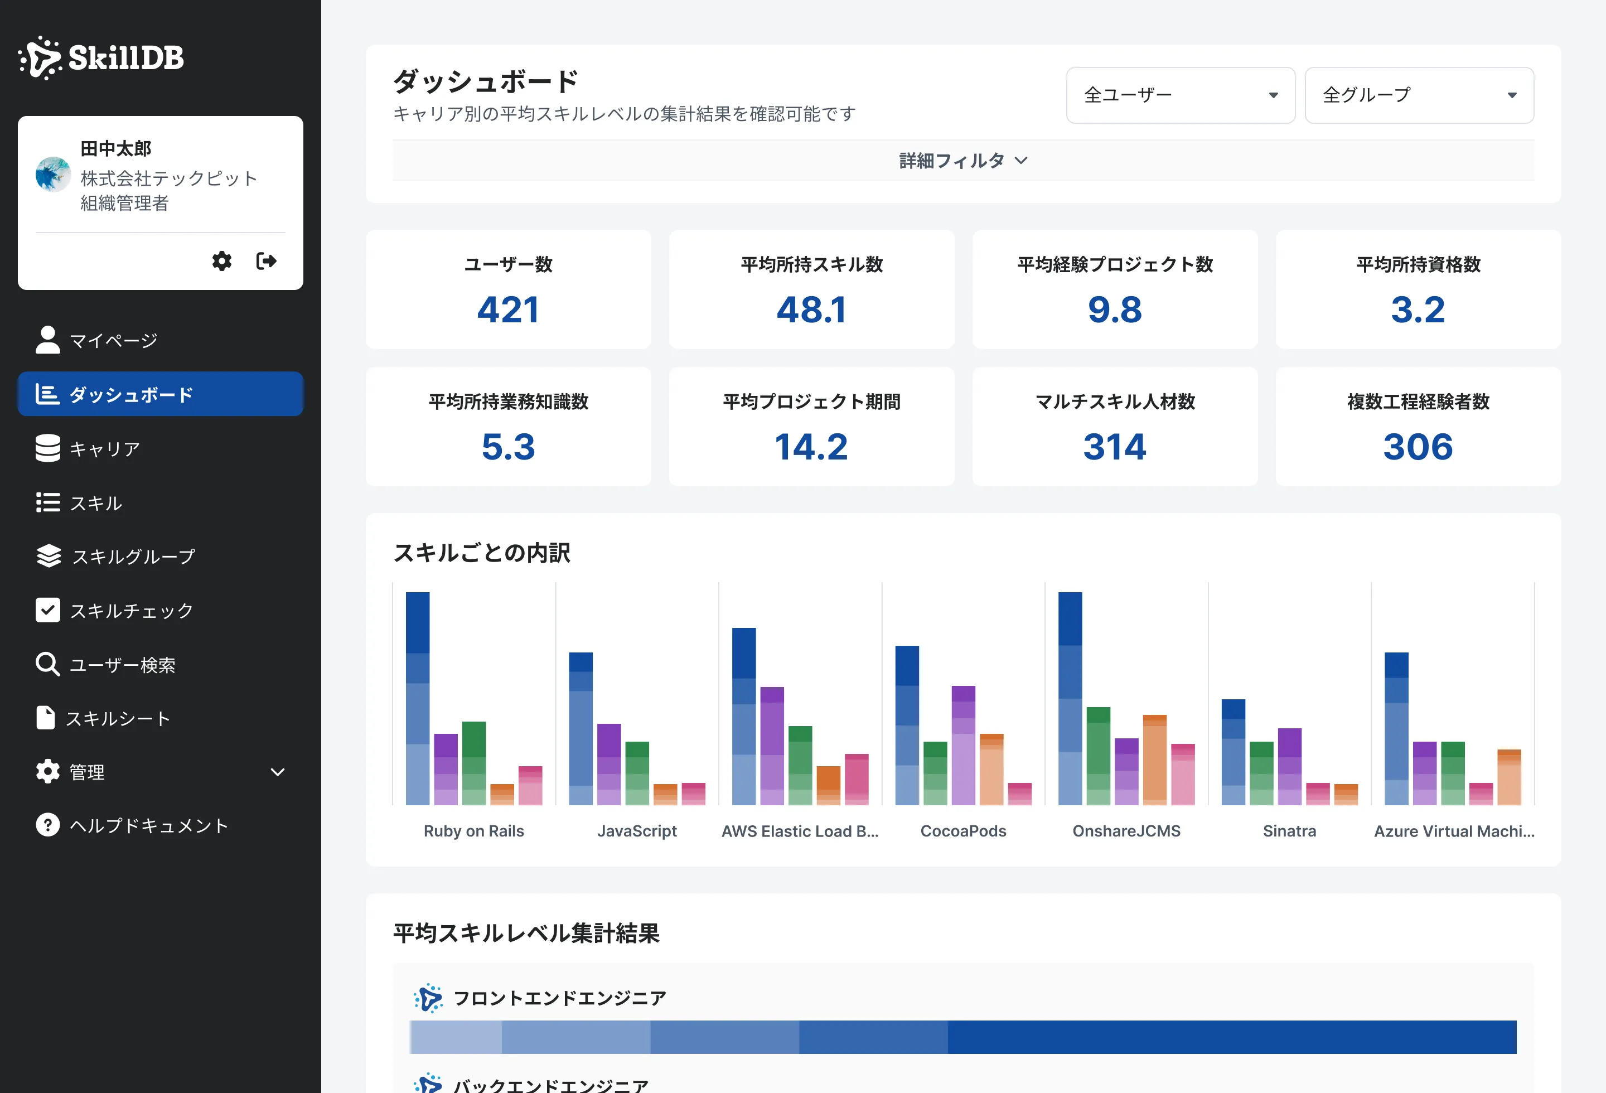Expand the 詳細フィルタ section
This screenshot has height=1093, width=1606.
(964, 160)
